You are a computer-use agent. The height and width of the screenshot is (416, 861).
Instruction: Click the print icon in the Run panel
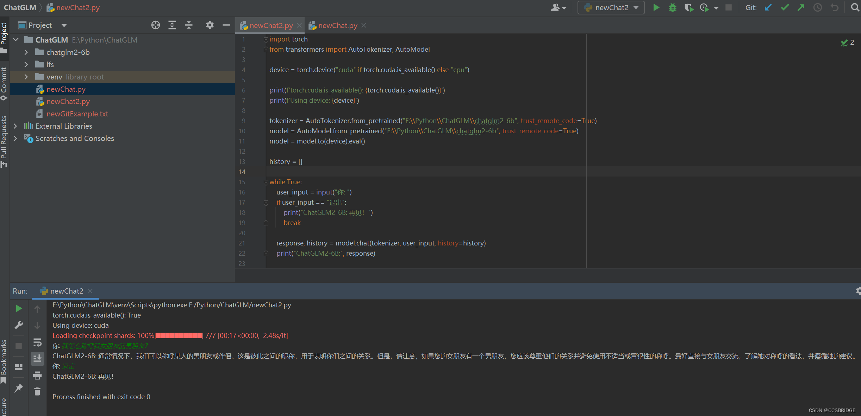click(x=37, y=375)
